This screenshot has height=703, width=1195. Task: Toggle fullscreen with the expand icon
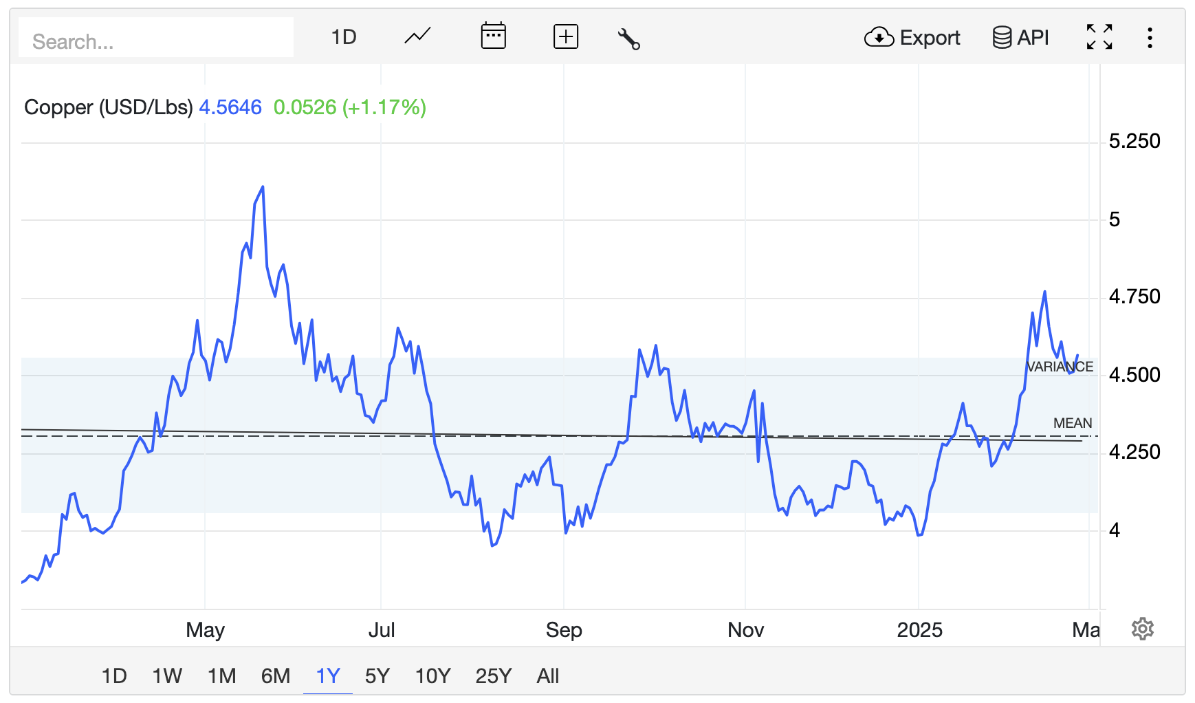point(1099,37)
